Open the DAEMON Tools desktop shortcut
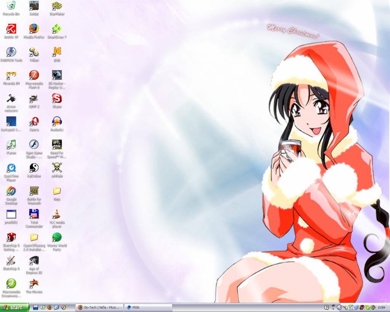The width and height of the screenshot is (390, 312). tap(11, 54)
